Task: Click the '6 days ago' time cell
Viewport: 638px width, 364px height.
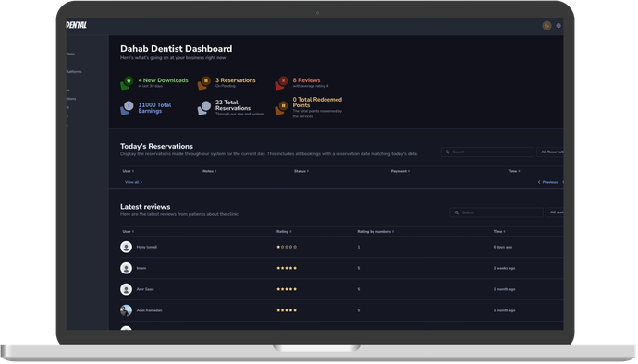Action: 503,247
